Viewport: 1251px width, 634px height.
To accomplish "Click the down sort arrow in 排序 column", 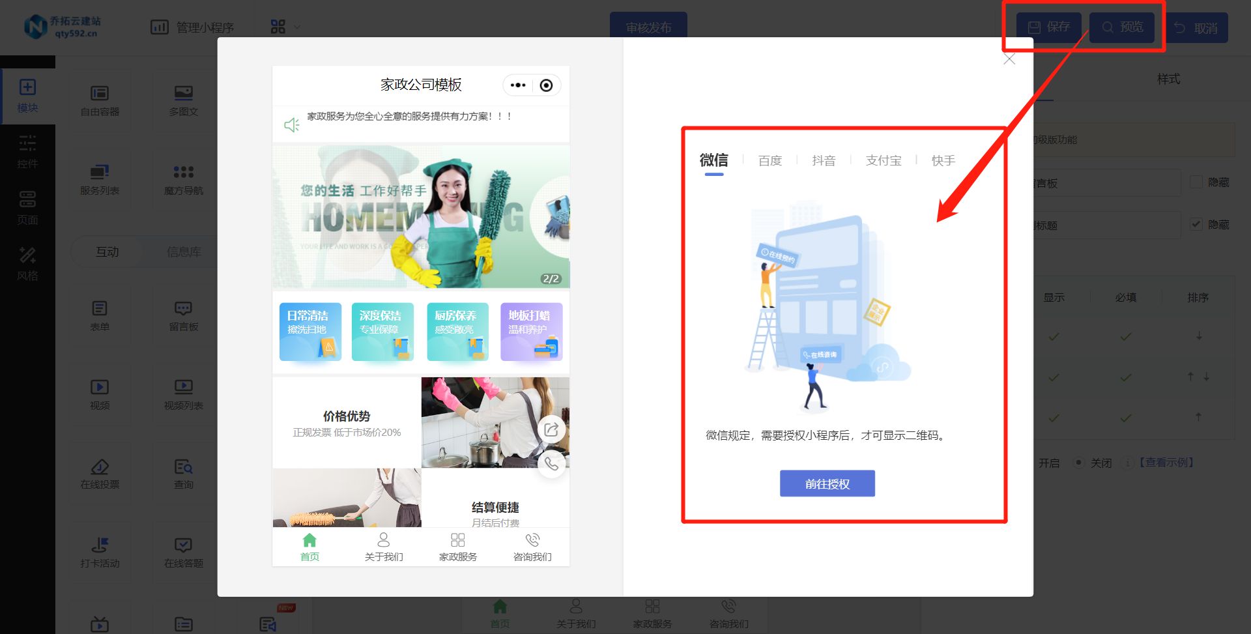I will [1199, 336].
